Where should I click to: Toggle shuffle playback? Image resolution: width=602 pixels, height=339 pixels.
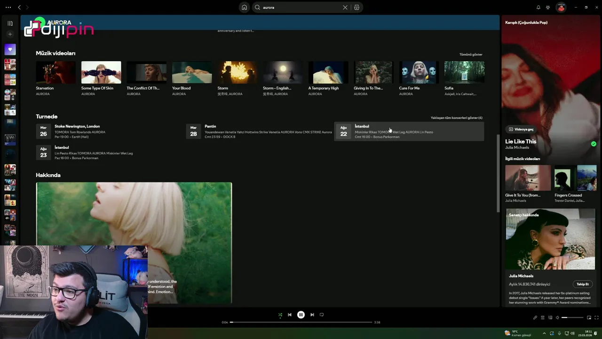coord(280,315)
